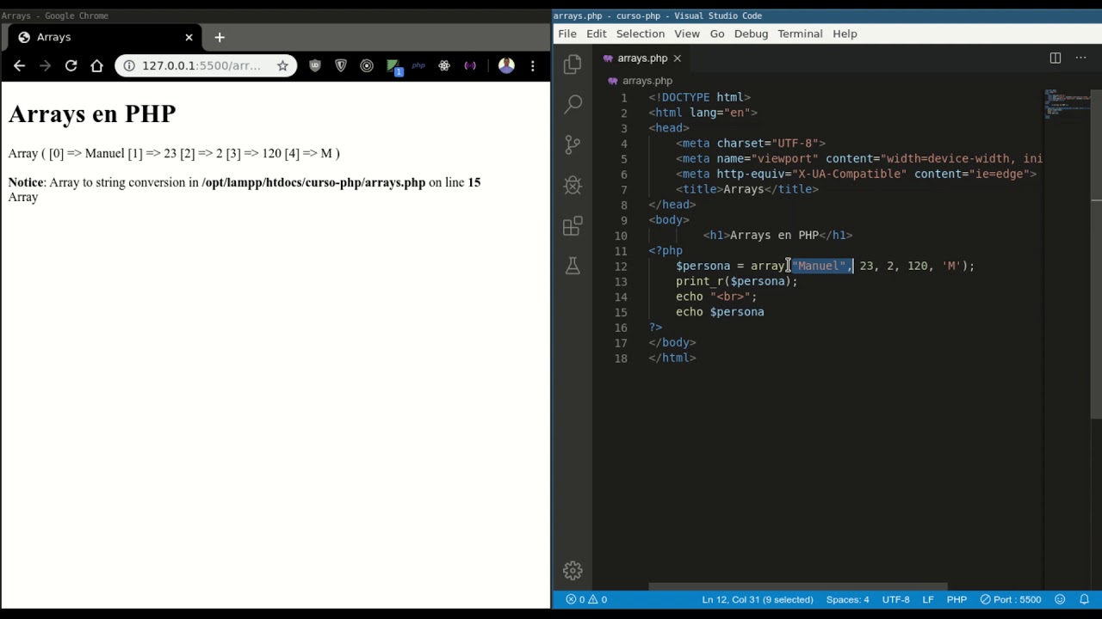
Task: Click the 'Arrays en PHP' page heading
Action: coord(92,113)
